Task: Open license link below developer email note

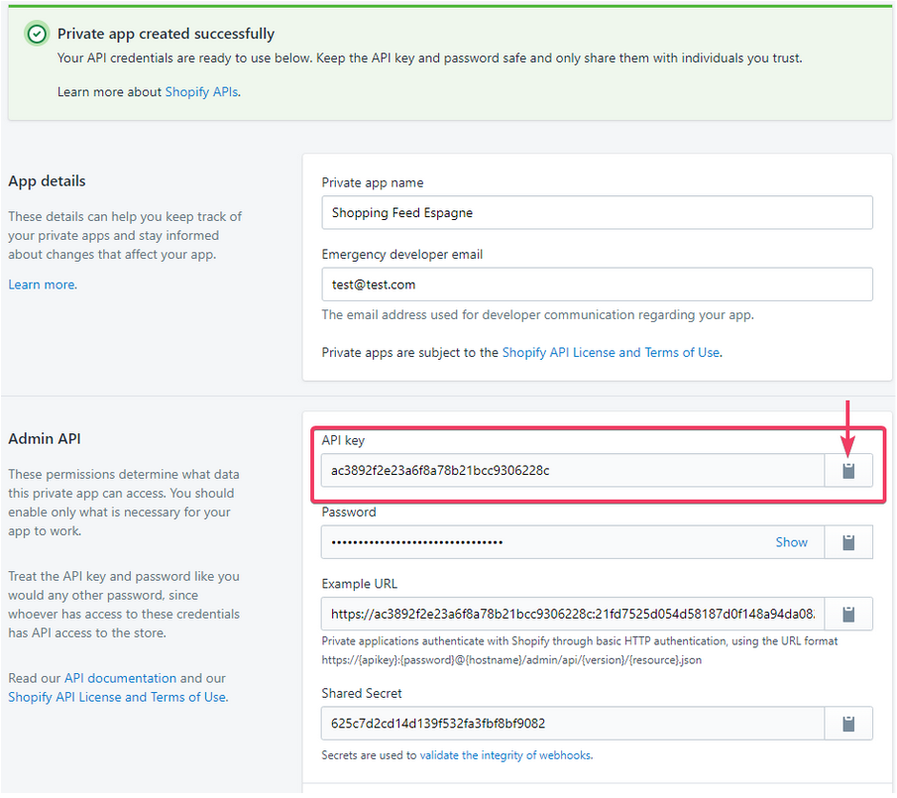Action: 611,352
